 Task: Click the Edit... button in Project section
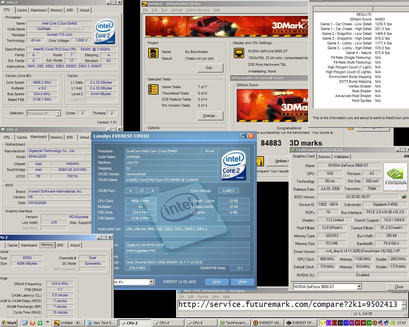tap(210, 68)
